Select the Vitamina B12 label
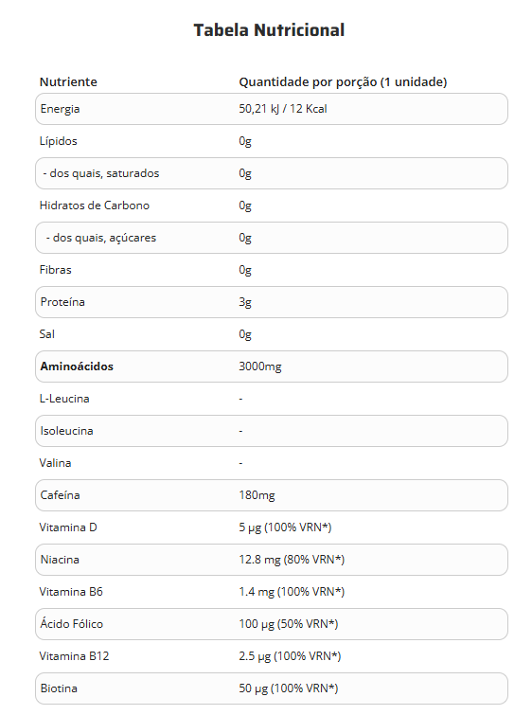Image resolution: width=532 pixels, height=715 pixels. coord(74,656)
